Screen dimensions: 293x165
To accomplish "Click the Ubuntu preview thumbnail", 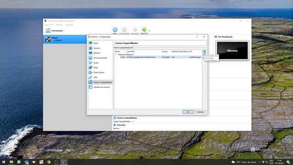I will [232, 50].
